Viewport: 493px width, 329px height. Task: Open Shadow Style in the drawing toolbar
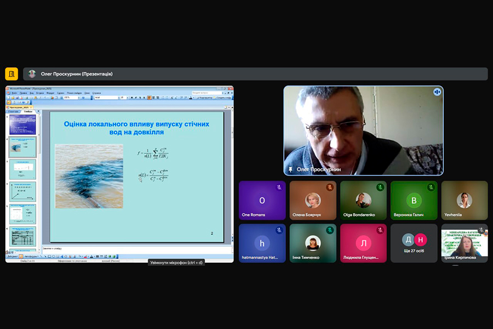(x=110, y=256)
